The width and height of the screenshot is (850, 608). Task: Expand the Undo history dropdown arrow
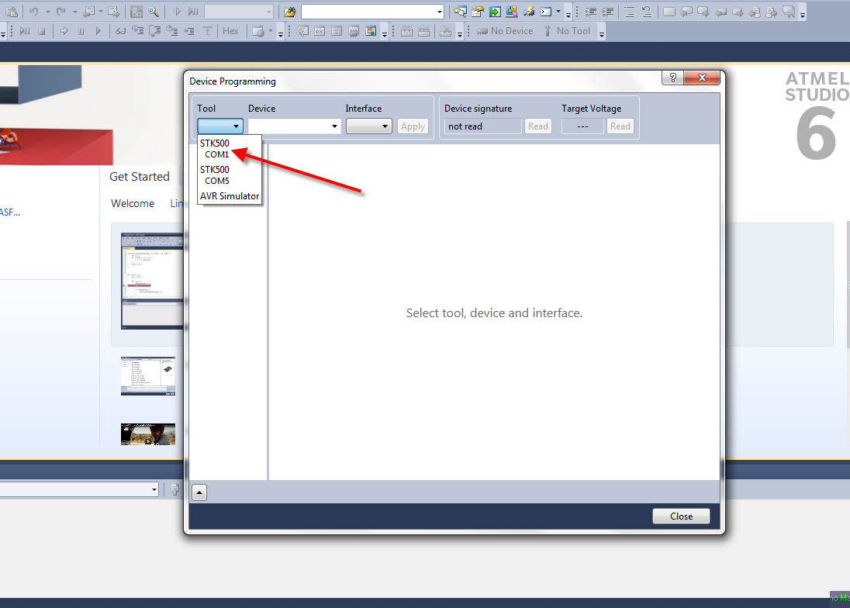[x=48, y=12]
